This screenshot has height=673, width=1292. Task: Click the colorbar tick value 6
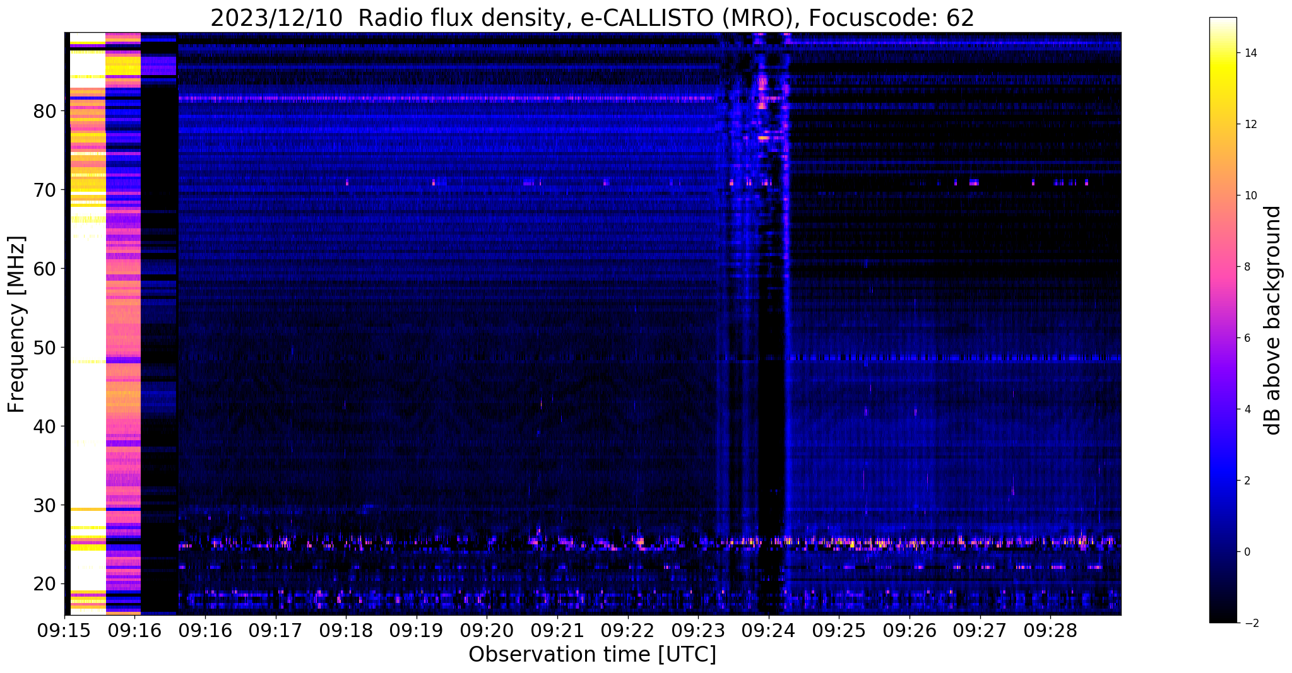[x=1247, y=338]
